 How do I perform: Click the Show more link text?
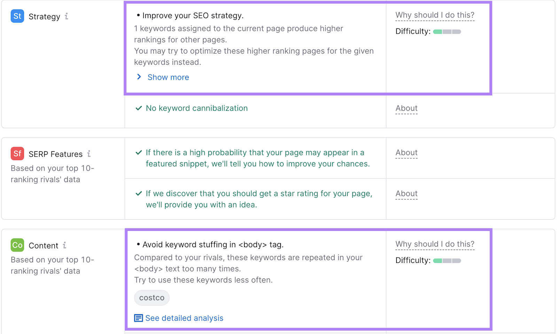click(x=168, y=77)
